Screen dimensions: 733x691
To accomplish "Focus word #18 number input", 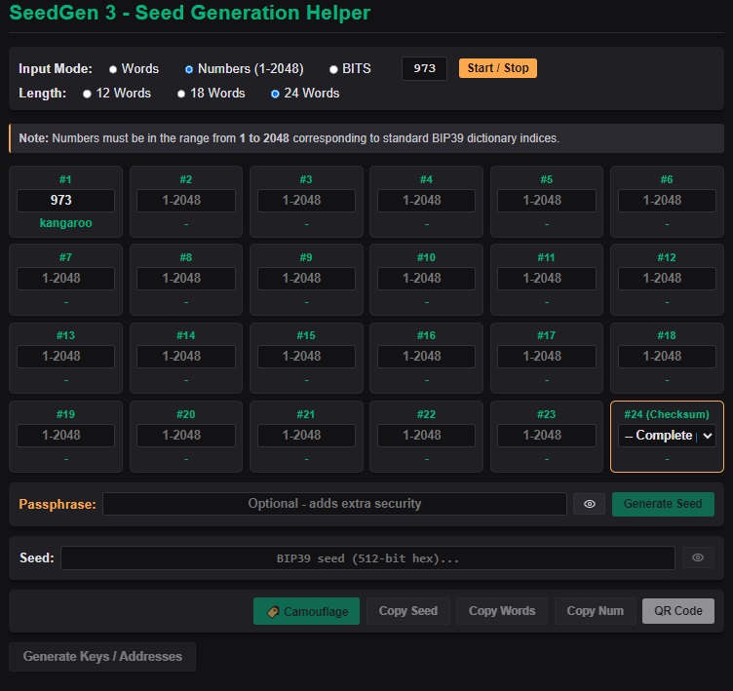I will tap(667, 357).
